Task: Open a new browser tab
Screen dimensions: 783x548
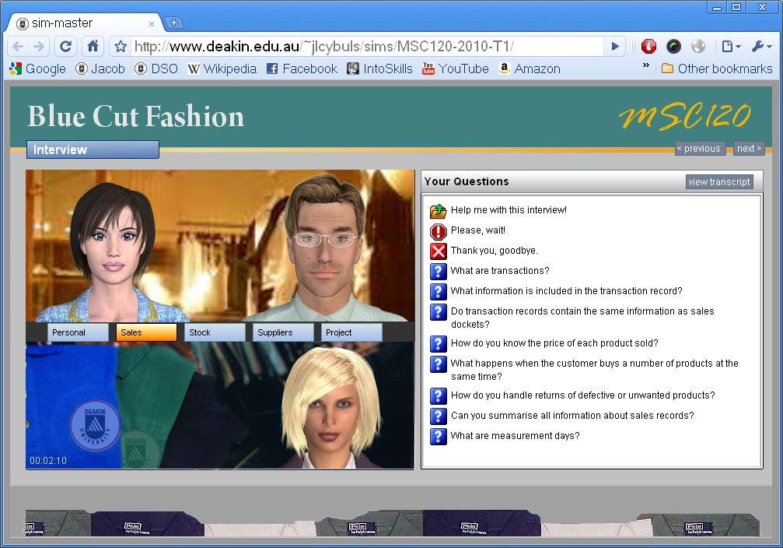Action: point(174,23)
